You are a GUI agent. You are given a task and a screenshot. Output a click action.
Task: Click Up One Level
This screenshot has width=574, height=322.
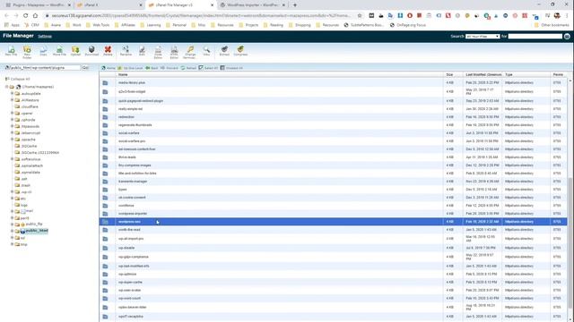point(130,68)
